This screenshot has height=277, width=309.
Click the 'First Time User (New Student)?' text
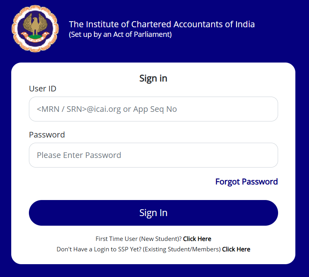tap(138, 239)
